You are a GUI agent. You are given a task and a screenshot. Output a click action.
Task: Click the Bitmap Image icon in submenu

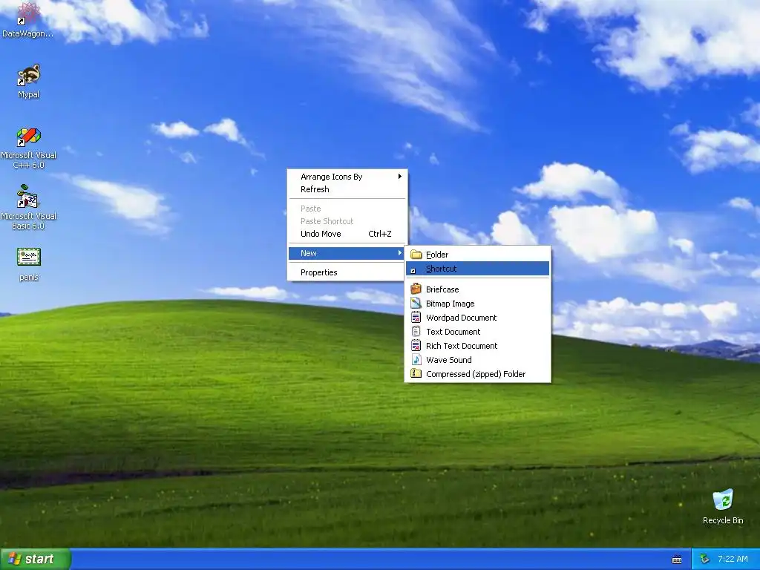416,304
